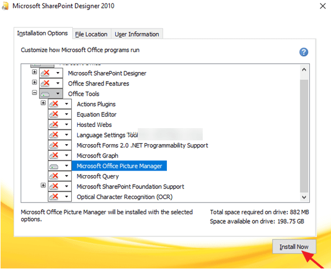Expand the Office Shared Features tree node

pyautogui.click(x=34, y=82)
